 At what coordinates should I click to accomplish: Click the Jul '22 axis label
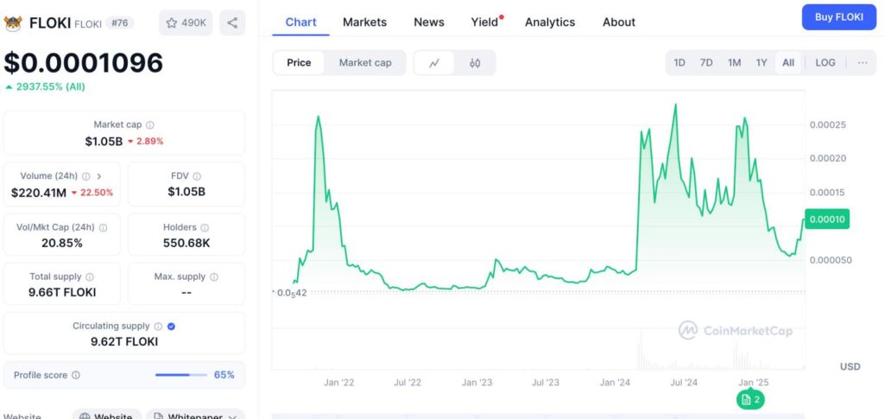point(407,383)
